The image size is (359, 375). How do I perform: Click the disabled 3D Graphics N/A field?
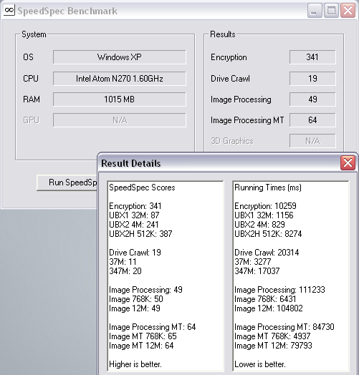(x=312, y=141)
